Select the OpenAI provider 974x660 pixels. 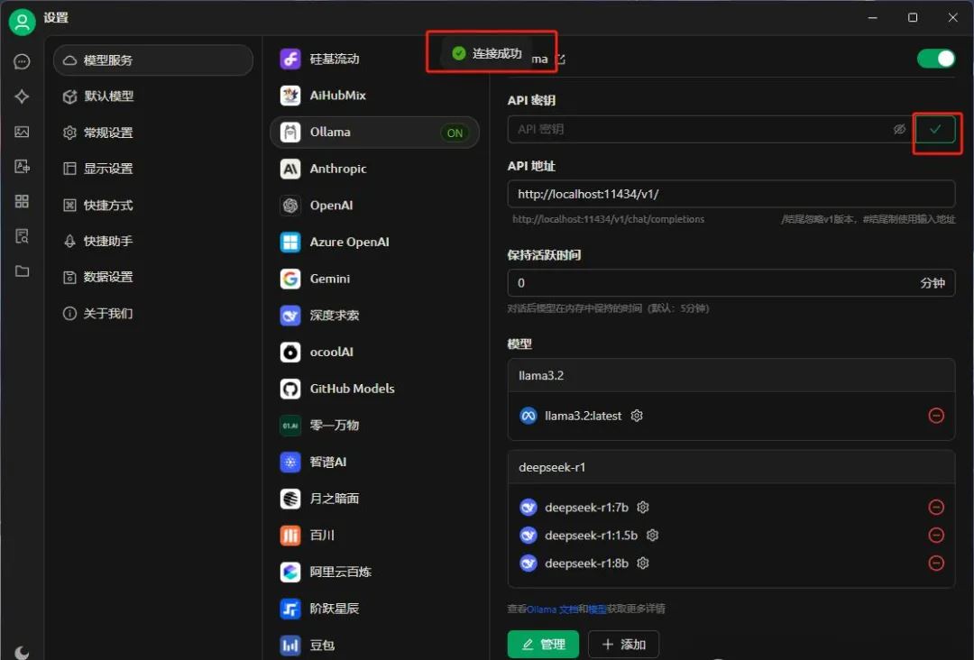(x=374, y=206)
